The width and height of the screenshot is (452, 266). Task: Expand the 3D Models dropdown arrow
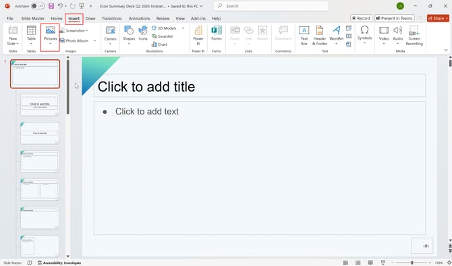click(183, 28)
